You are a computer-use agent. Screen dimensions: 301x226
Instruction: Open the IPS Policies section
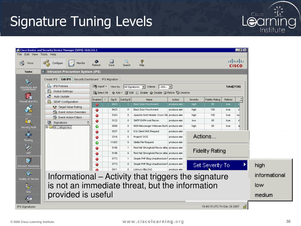[67, 86]
